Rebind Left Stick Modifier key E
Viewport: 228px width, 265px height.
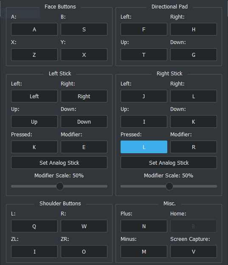click(84, 147)
